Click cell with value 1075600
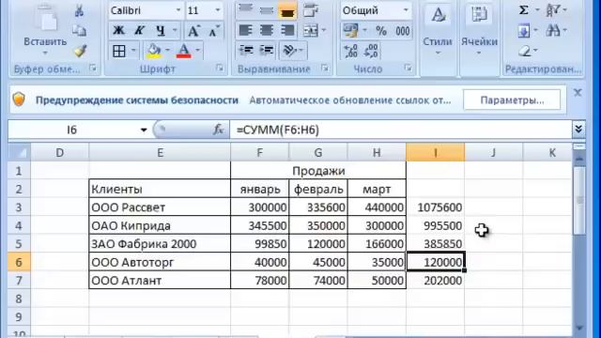This screenshot has height=338, width=601. coord(436,207)
